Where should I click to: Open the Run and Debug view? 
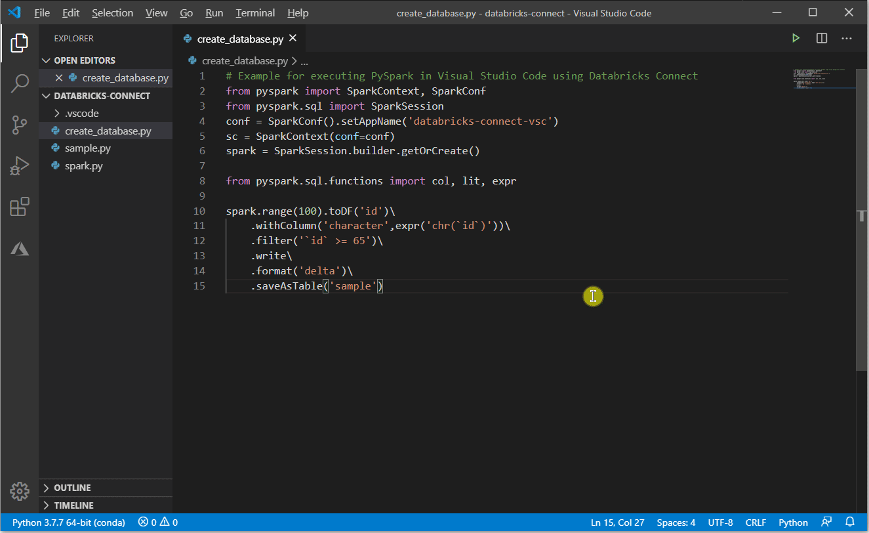click(x=20, y=165)
